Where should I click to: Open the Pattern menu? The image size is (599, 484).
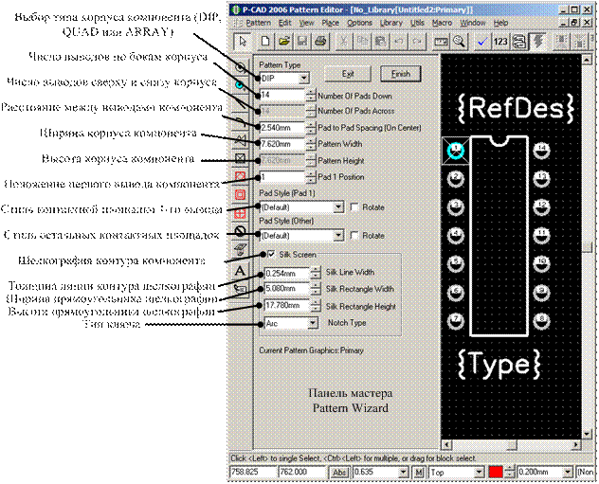pyautogui.click(x=258, y=23)
